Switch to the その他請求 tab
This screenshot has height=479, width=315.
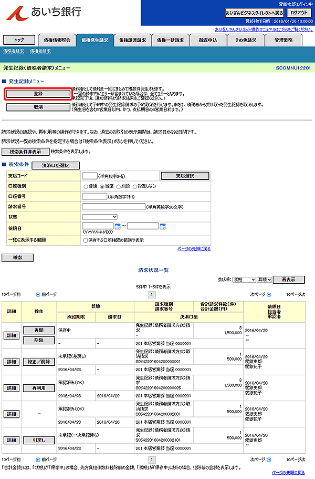(246, 40)
